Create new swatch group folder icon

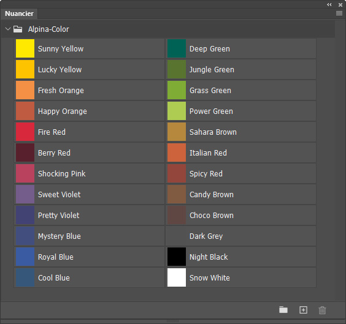click(x=283, y=310)
